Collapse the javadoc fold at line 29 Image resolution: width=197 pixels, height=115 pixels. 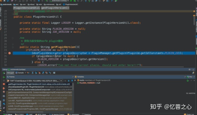[13, 38]
